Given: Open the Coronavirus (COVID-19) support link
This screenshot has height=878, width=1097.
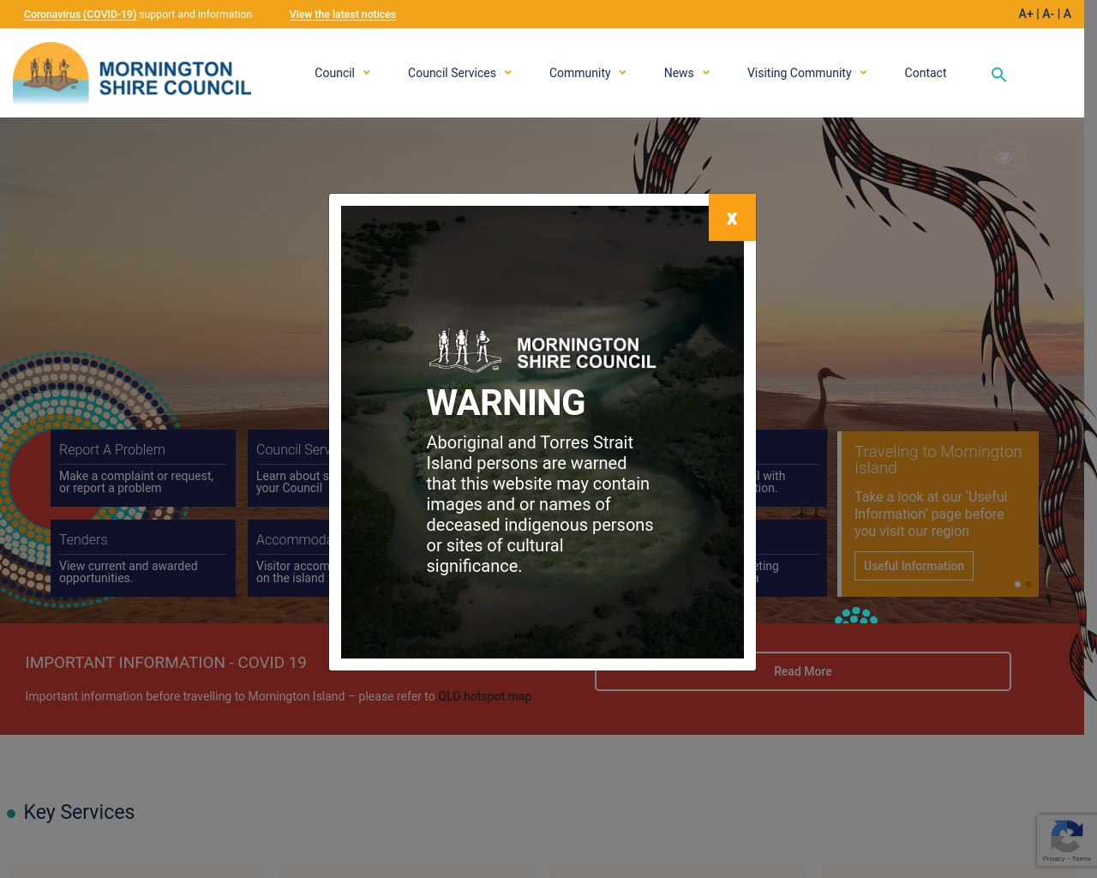Looking at the screenshot, I should 80,15.
